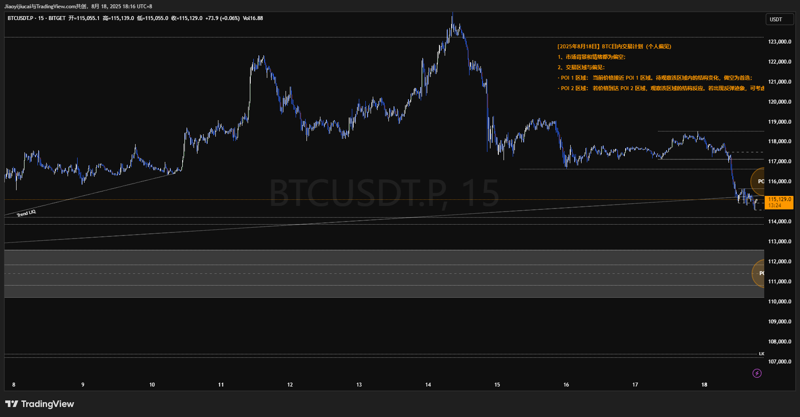800x417 pixels.
Task: Click the header text 'Jiaoyijiucai与TradingView.com共创'
Action: coord(45,7)
